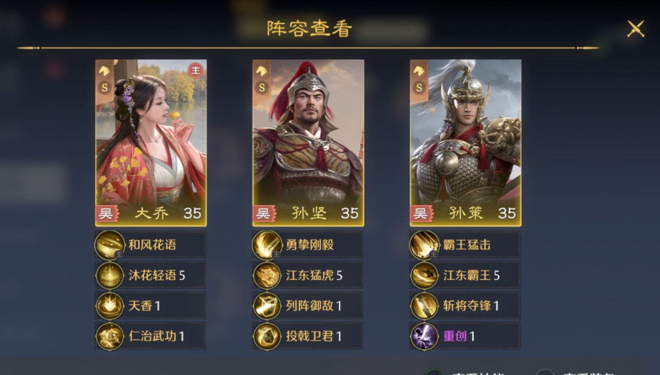Tap the red 主 badge on 大乔
Image resolution: width=660 pixels, height=375 pixels.
coord(196,70)
